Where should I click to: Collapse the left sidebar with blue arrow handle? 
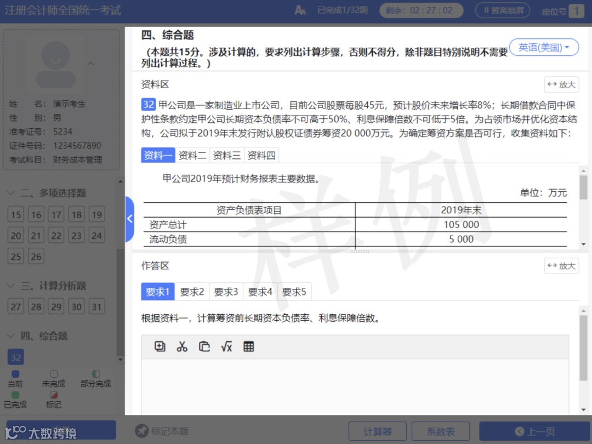[x=129, y=219]
